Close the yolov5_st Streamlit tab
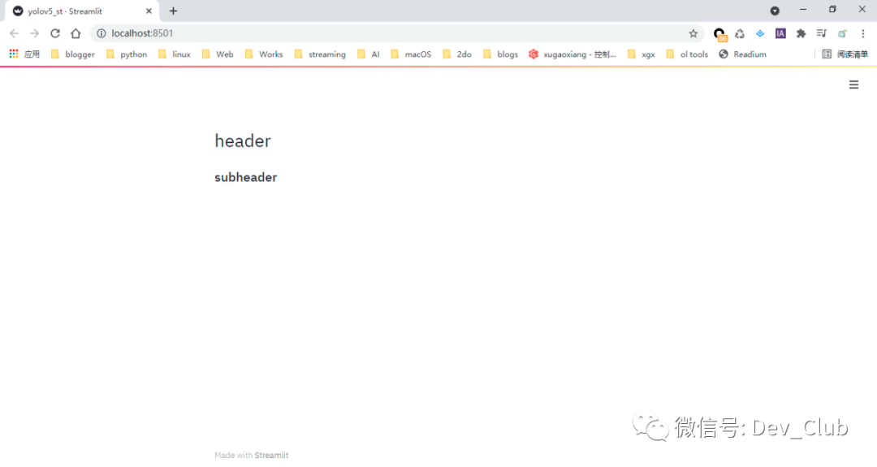Screen dimensions: 877x467 coord(149,11)
